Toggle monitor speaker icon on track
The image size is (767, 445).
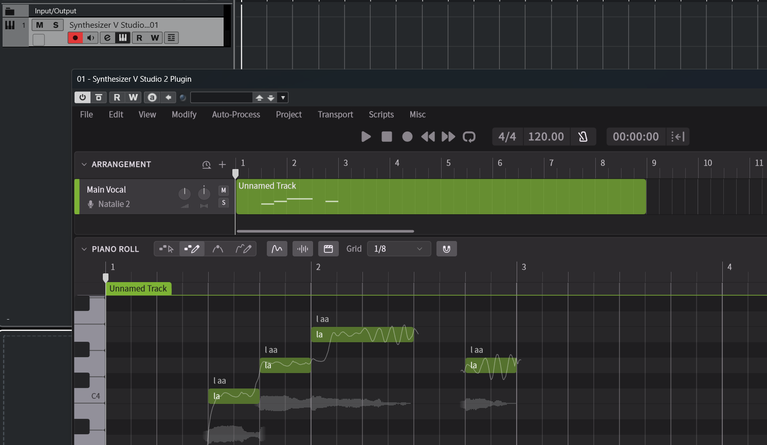point(90,38)
